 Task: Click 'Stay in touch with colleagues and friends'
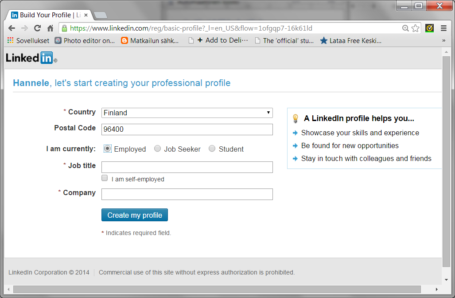[x=366, y=158]
